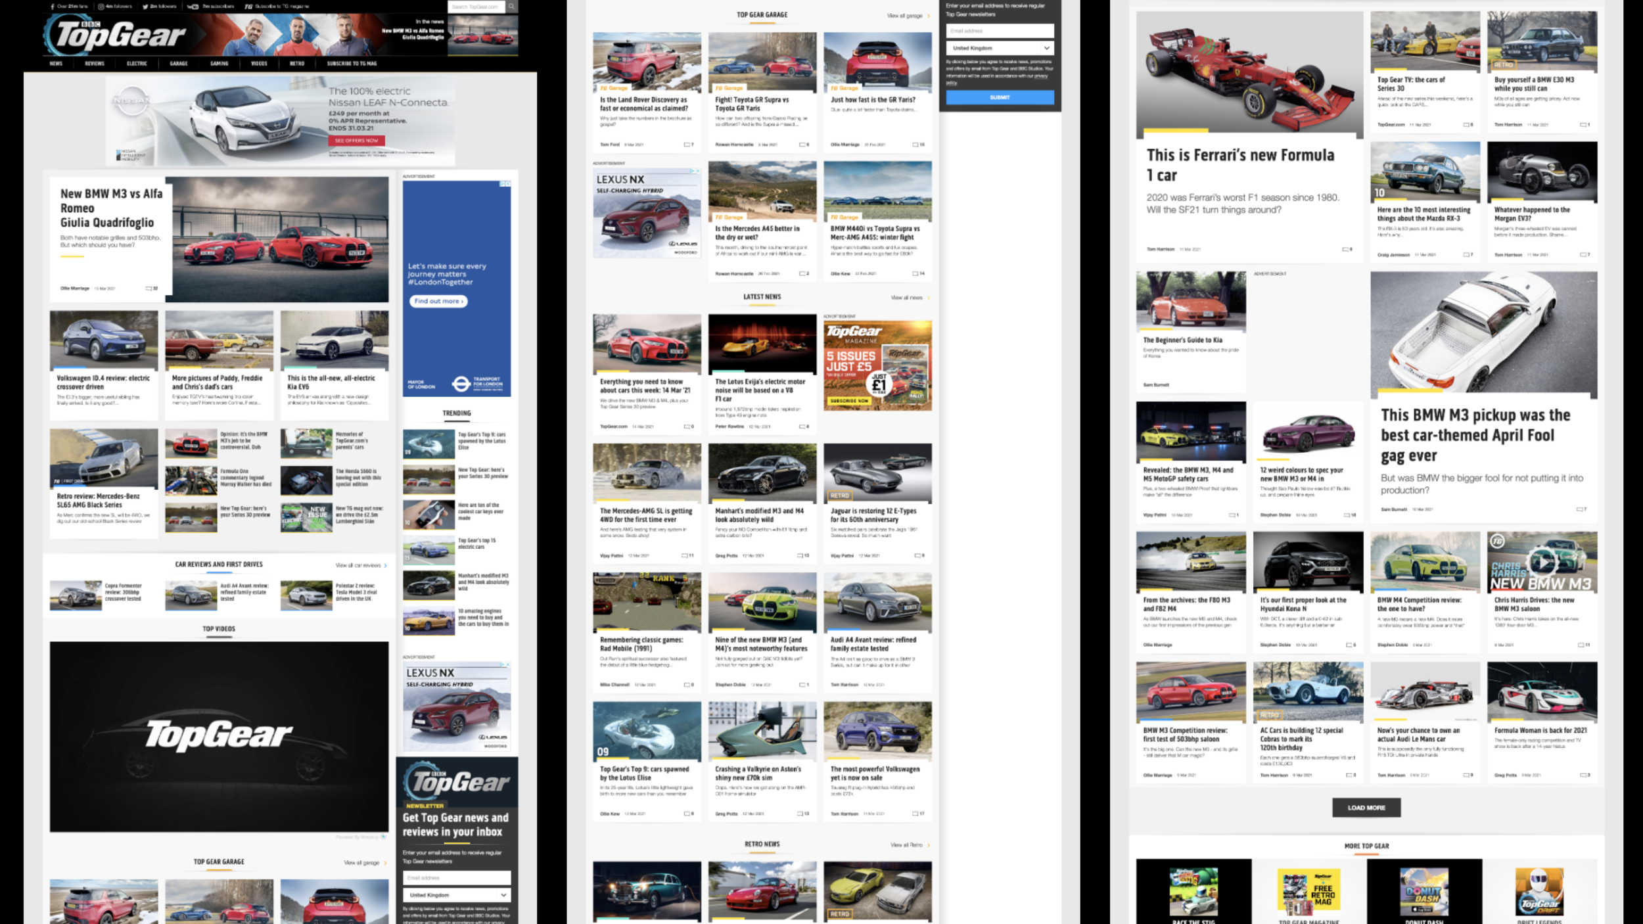Open United Kingdom dropdown under newsletter heading
The image size is (1643, 924).
pyautogui.click(x=457, y=895)
